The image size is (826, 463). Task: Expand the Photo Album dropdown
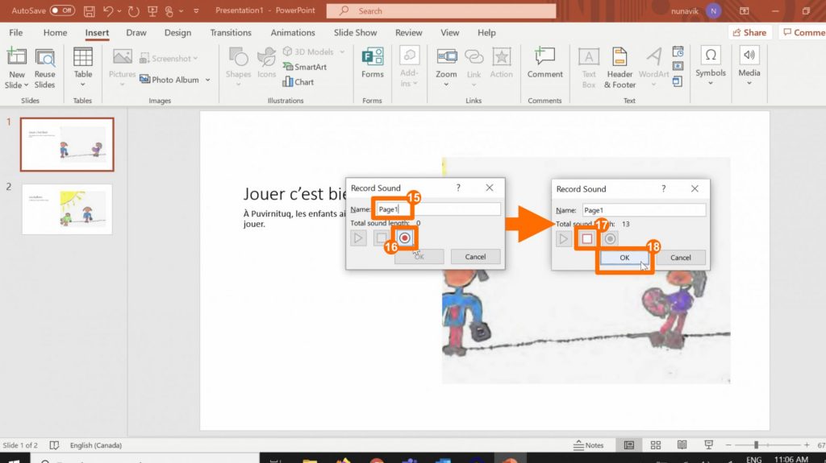click(x=207, y=80)
